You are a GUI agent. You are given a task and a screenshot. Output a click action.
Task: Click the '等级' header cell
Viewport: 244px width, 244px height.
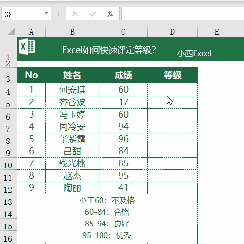coord(173,75)
